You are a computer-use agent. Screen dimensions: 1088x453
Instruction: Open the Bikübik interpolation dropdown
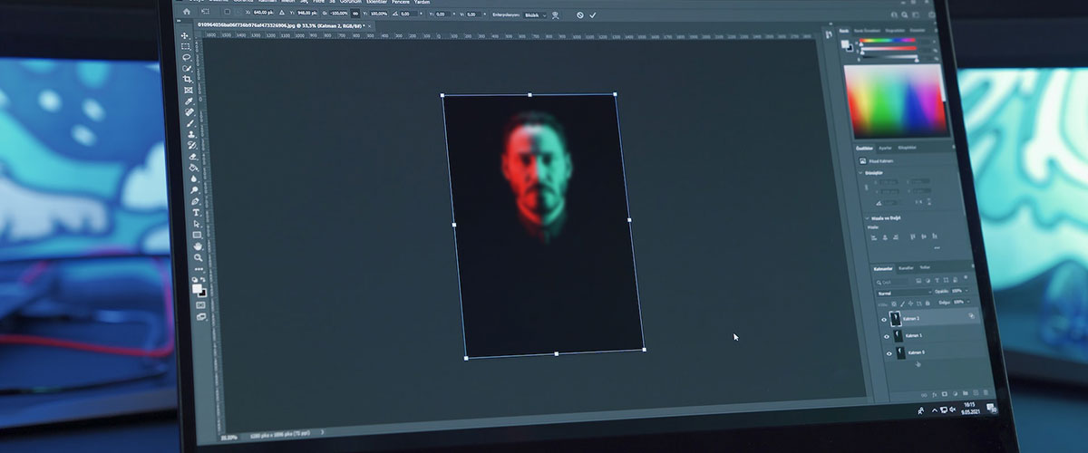(536, 14)
